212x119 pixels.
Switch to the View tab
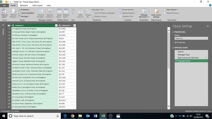click(x=49, y=5)
